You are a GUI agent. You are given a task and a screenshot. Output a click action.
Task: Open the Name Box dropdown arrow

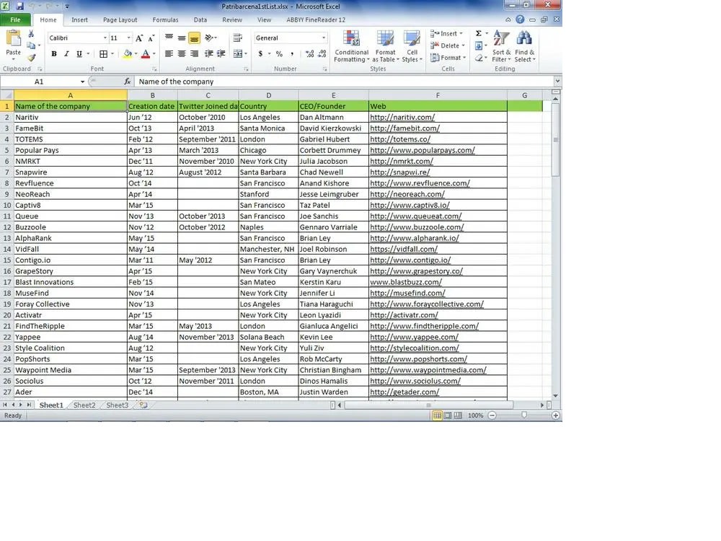(82, 82)
